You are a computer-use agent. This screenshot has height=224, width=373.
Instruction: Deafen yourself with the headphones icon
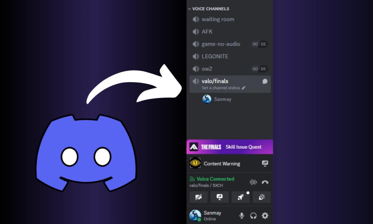254,215
